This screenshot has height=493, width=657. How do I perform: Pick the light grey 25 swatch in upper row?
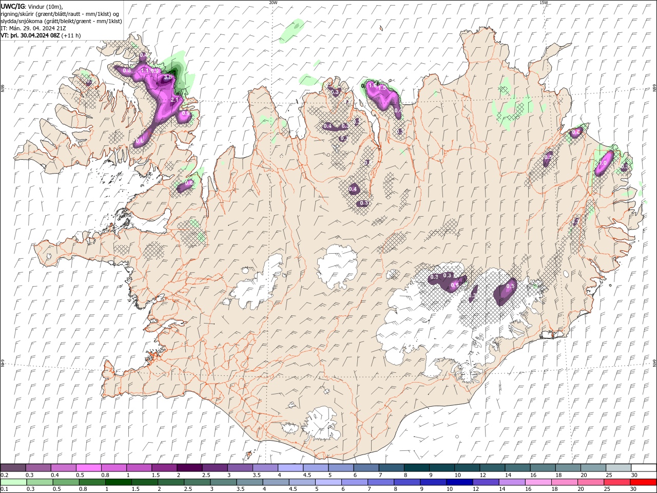[618, 468]
